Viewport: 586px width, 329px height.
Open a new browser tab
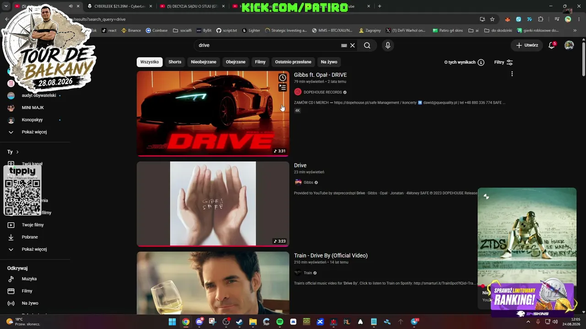click(x=380, y=6)
